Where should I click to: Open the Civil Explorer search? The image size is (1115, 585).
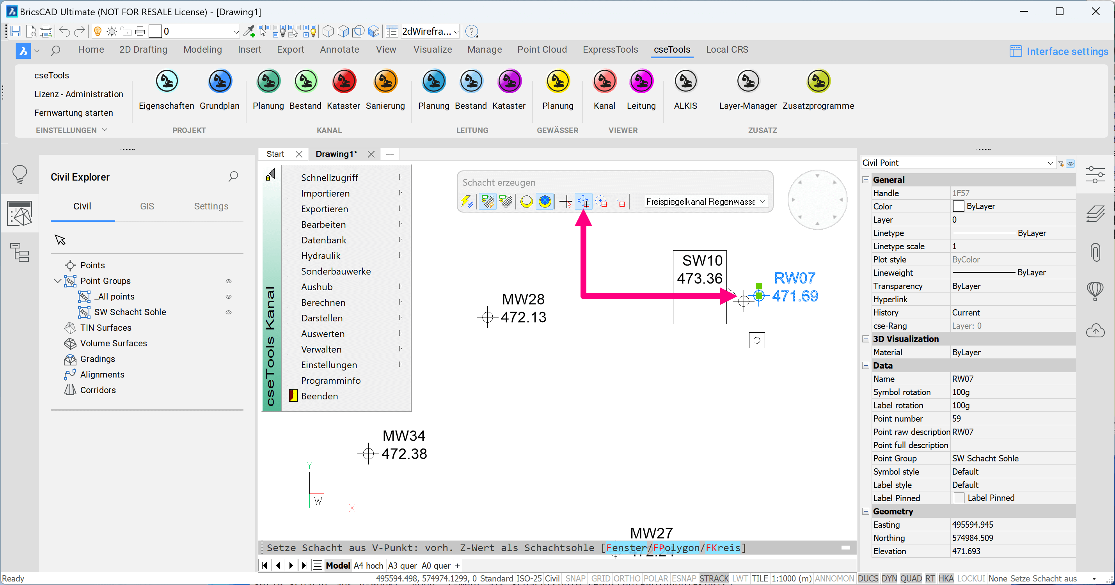point(233,176)
